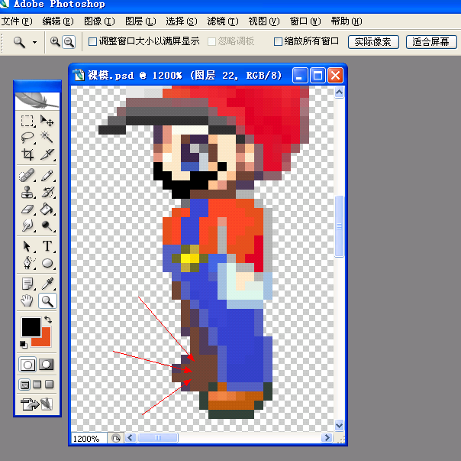The height and width of the screenshot is (461, 461).
Task: Click the Adobe Online feather icon
Action: (37, 101)
